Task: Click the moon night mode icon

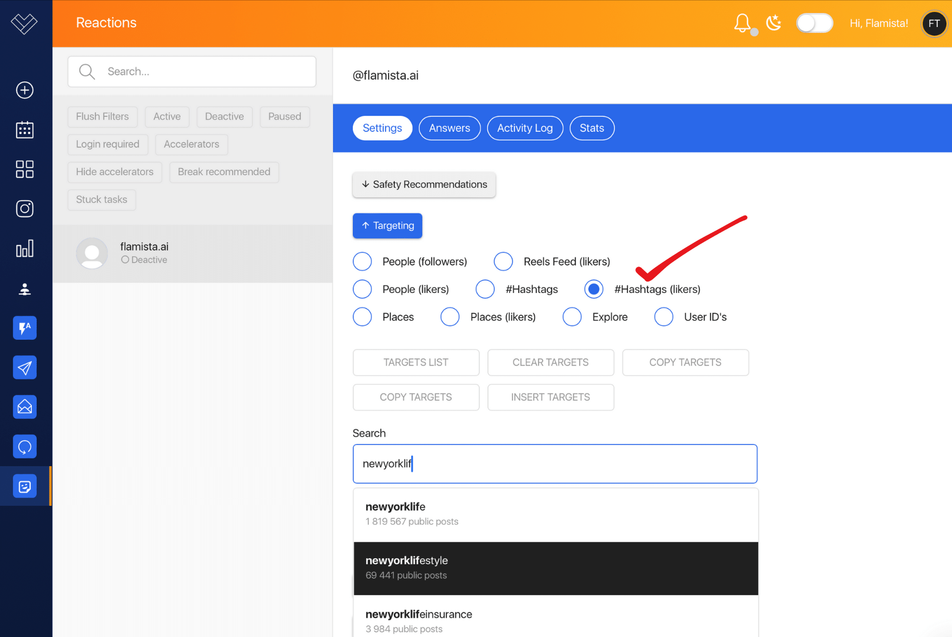Action: [774, 23]
